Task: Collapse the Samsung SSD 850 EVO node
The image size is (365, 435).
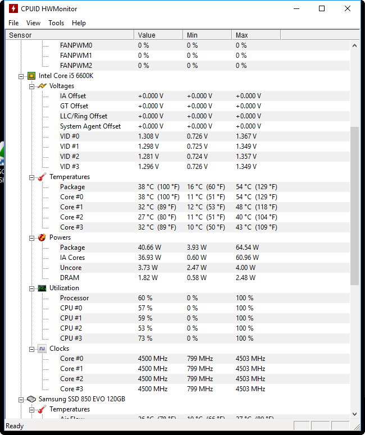Action: pos(21,400)
